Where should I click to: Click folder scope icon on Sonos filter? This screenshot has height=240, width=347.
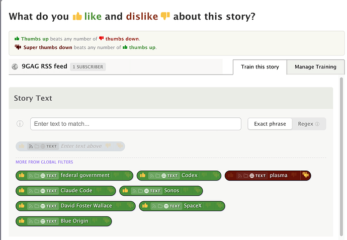(x=140, y=191)
